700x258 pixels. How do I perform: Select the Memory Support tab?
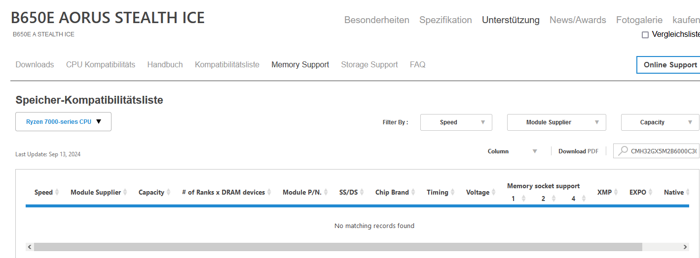300,65
